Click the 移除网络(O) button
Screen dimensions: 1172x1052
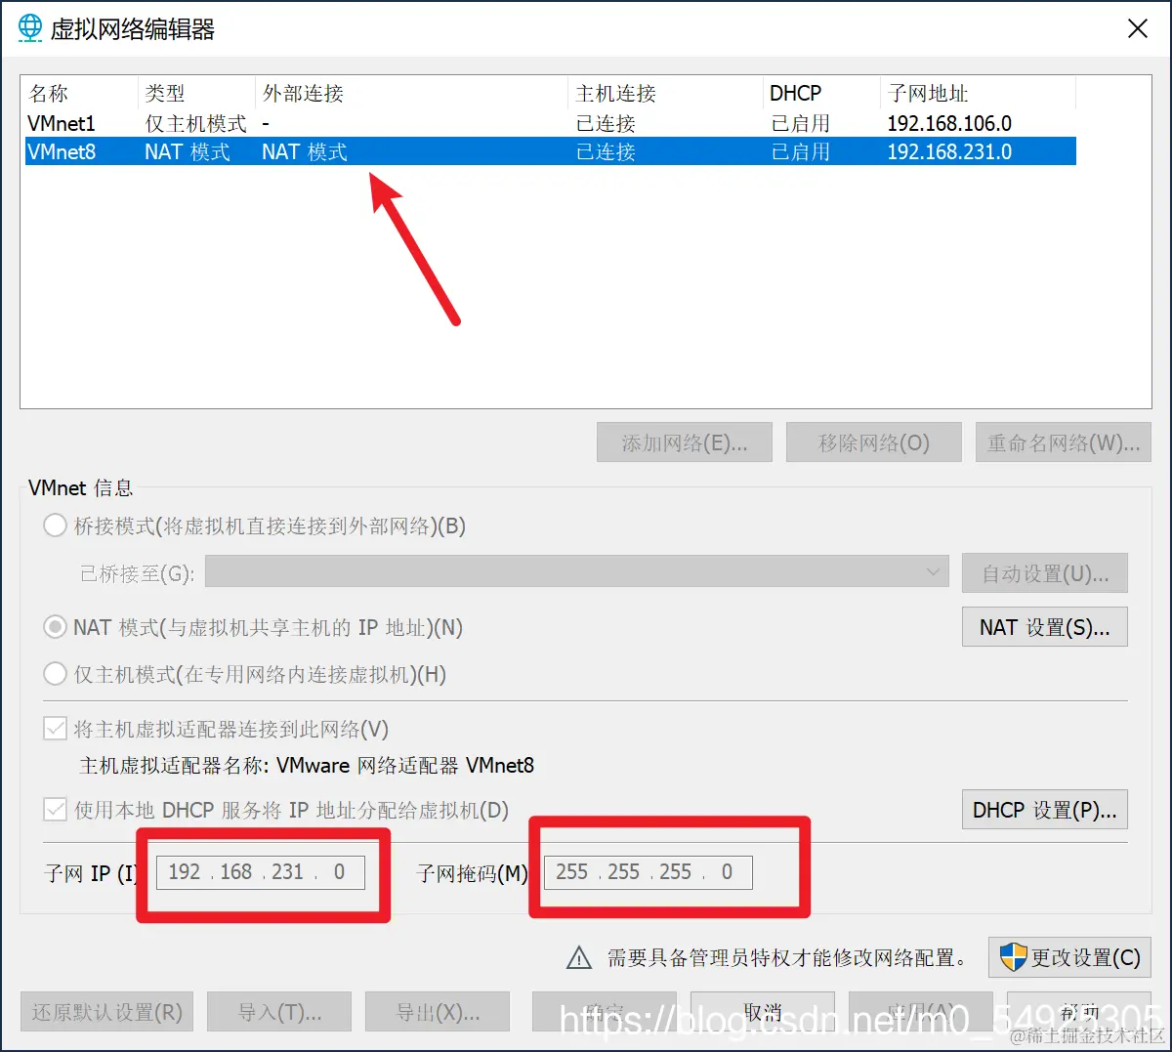(x=874, y=442)
